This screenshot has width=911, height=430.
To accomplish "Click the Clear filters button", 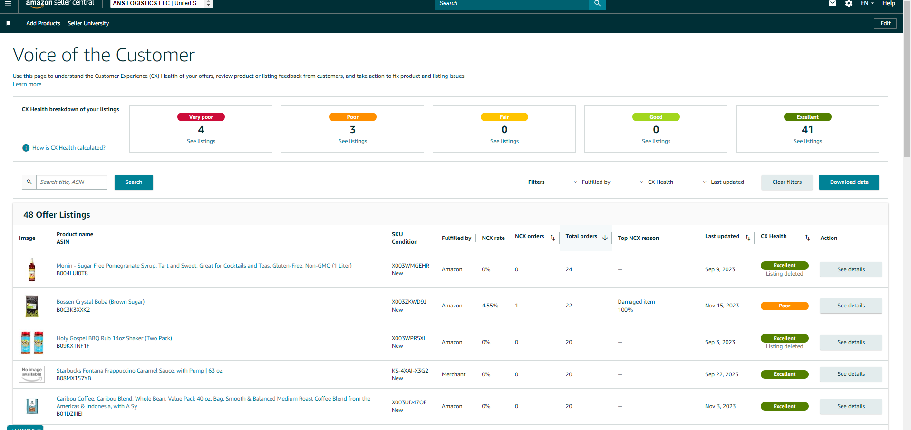I will click(787, 182).
